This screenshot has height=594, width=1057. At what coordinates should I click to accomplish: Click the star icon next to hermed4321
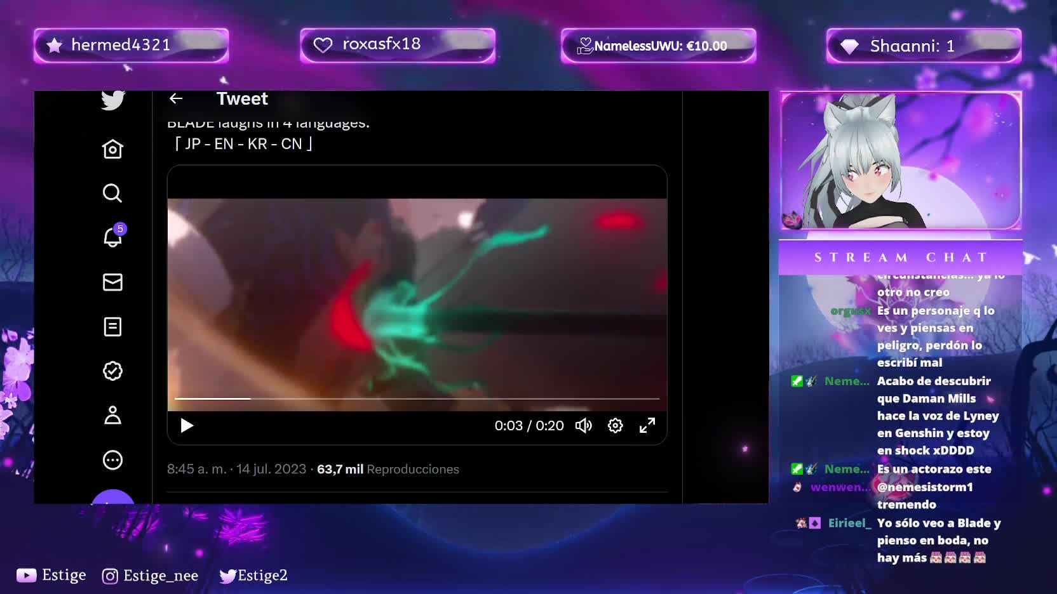pos(55,45)
